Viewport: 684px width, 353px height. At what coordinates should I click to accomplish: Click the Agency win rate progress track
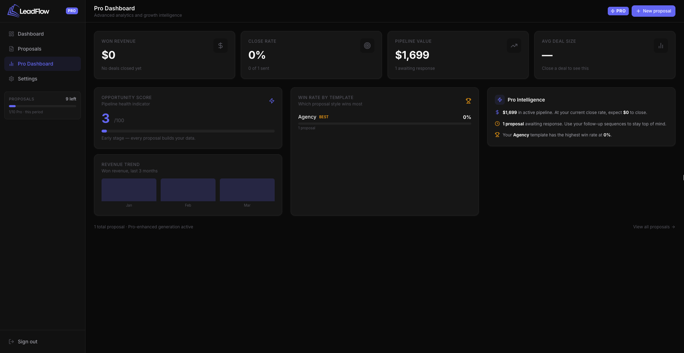(384, 124)
